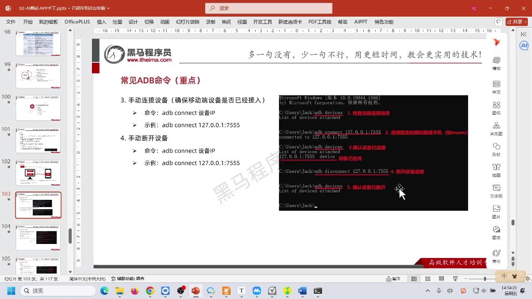Select slide 104 thumbnail
532x299 pixels.
(x=38, y=238)
